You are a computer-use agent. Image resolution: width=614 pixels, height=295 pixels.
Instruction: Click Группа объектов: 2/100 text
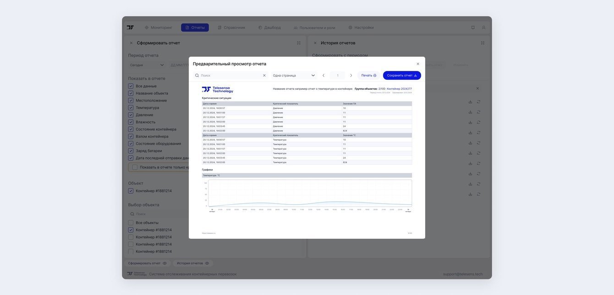(x=370, y=89)
